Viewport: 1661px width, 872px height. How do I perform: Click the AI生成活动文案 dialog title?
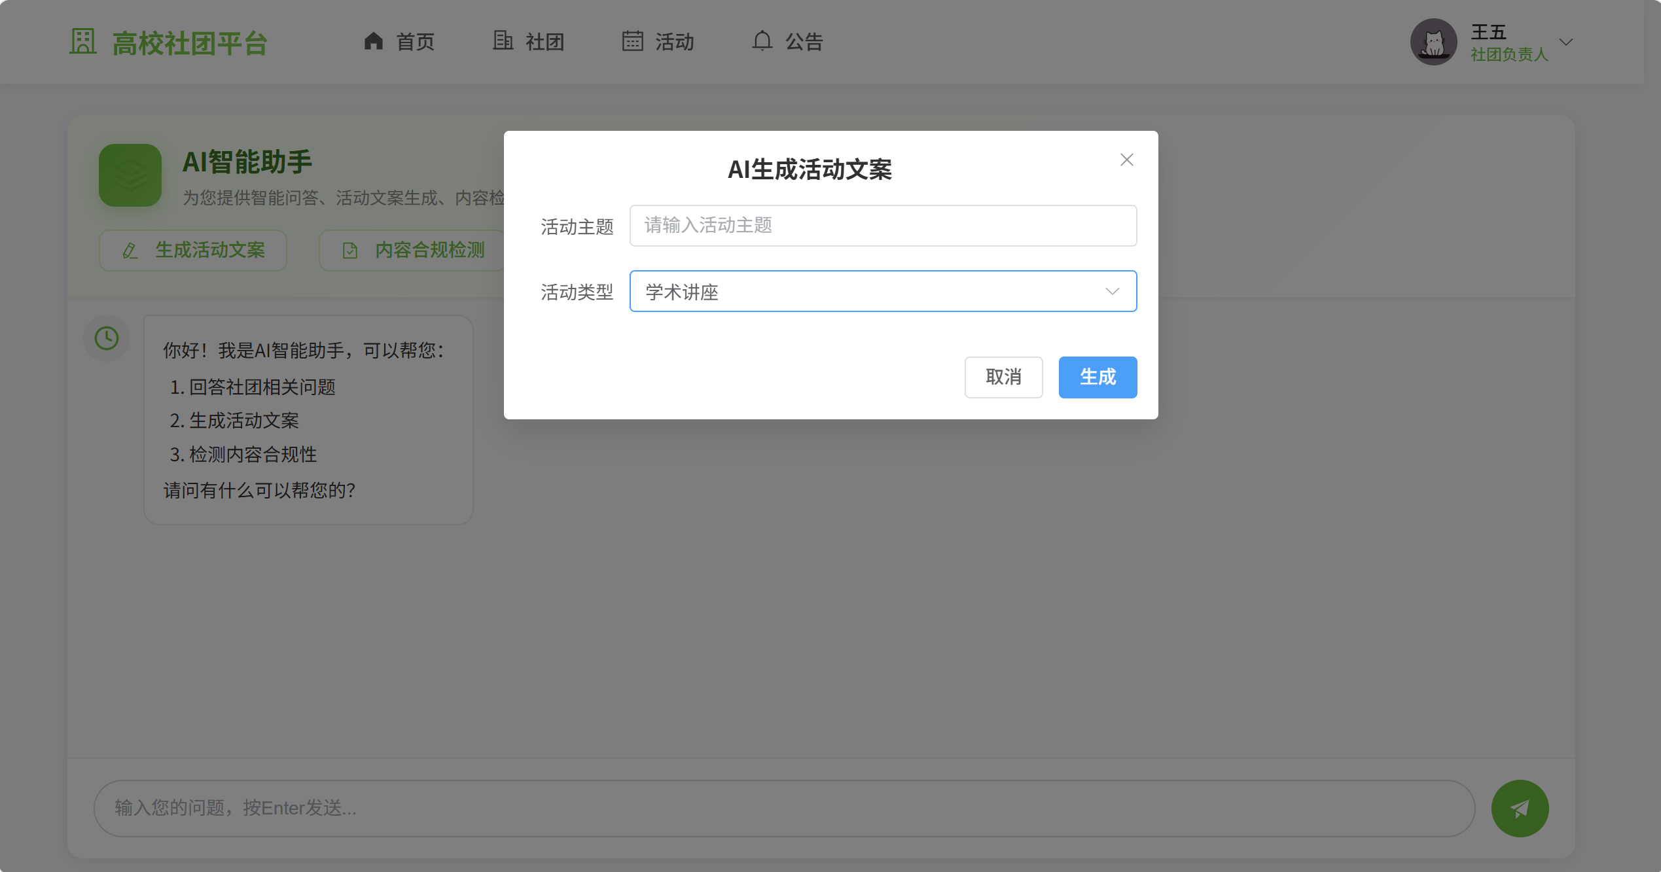[x=810, y=170]
